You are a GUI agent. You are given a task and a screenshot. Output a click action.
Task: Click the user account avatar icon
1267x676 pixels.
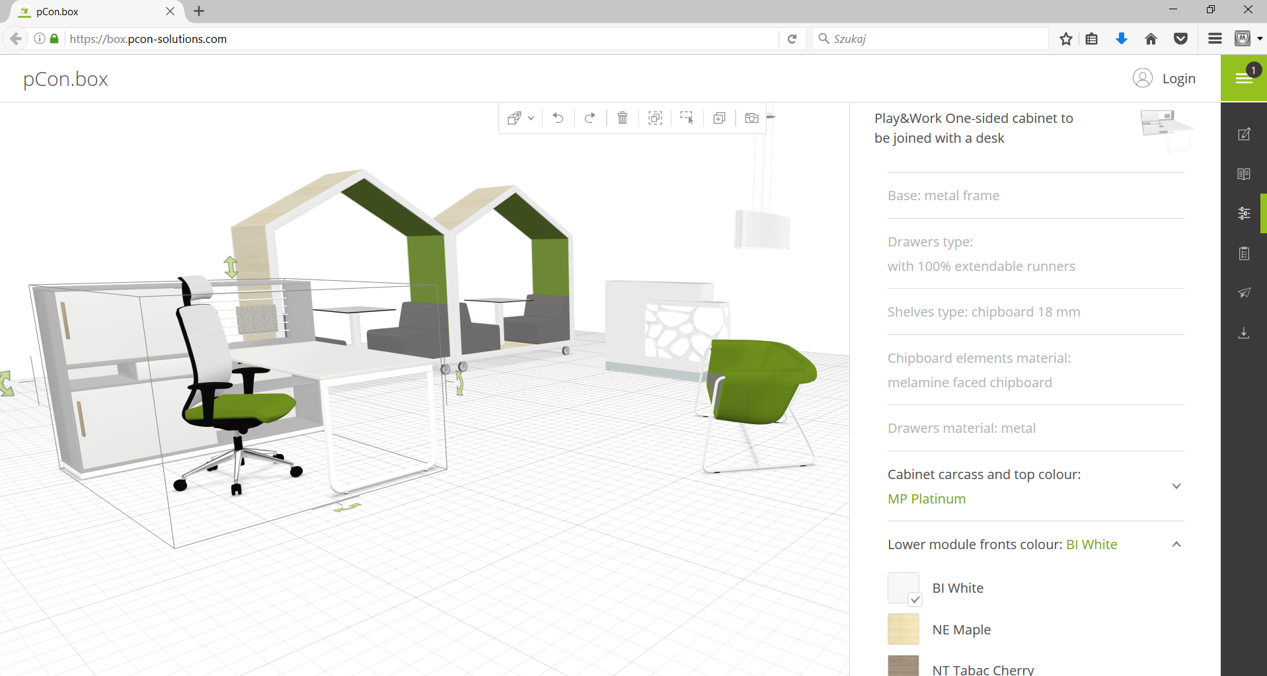pyautogui.click(x=1142, y=78)
